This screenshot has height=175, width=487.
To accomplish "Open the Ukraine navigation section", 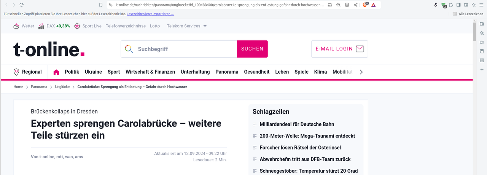I will pyautogui.click(x=93, y=72).
